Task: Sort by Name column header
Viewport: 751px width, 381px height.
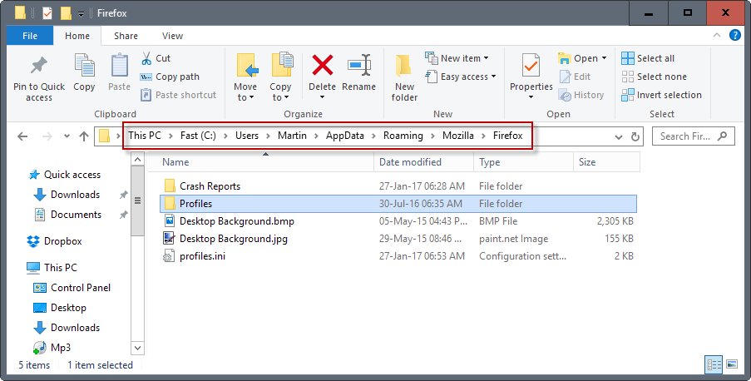Action: (x=260, y=162)
